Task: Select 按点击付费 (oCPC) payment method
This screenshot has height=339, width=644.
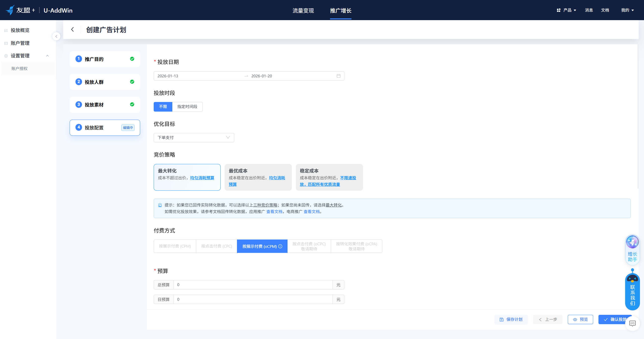Action: (x=309, y=246)
